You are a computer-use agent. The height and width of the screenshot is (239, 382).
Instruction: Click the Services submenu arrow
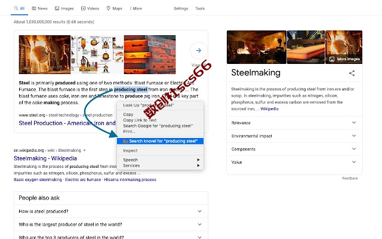[x=198, y=166]
